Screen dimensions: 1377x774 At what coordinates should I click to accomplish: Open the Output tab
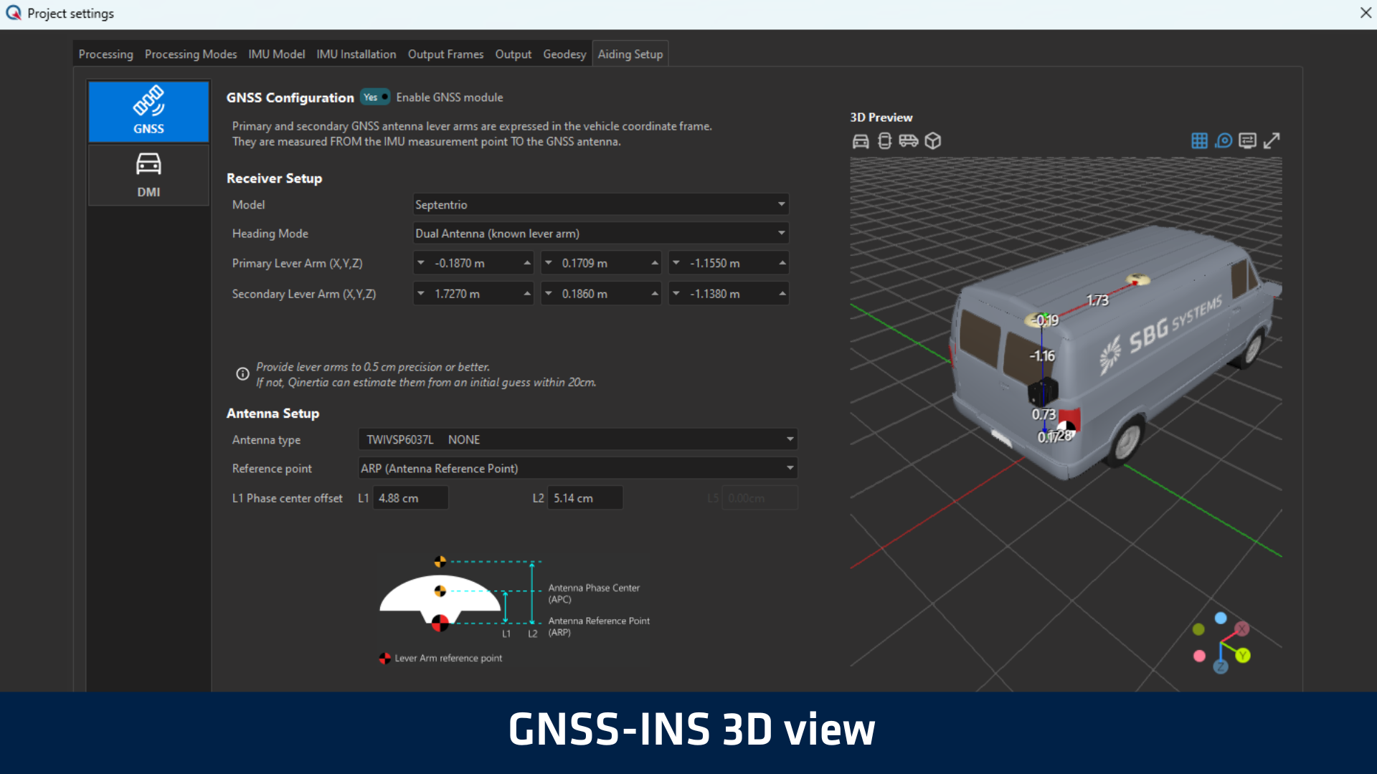[514, 54]
